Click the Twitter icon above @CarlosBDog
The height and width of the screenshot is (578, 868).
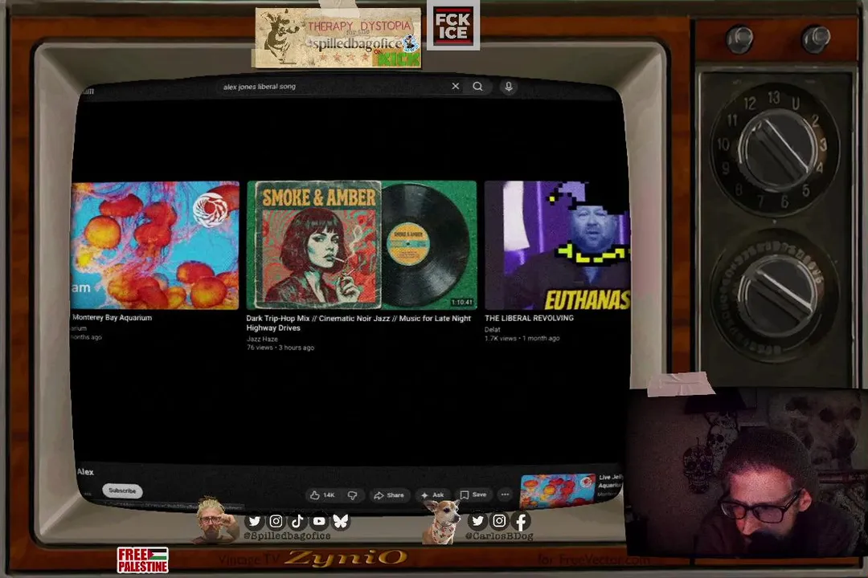point(477,520)
